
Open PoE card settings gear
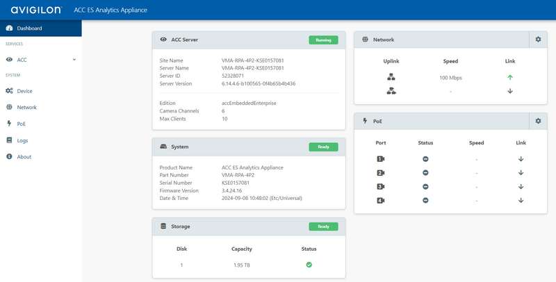pyautogui.click(x=538, y=121)
